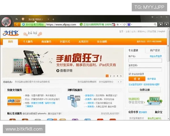Click the red shopping scan icon in the address bar
Viewport: 170px width, 136px height.
tap(114, 25)
